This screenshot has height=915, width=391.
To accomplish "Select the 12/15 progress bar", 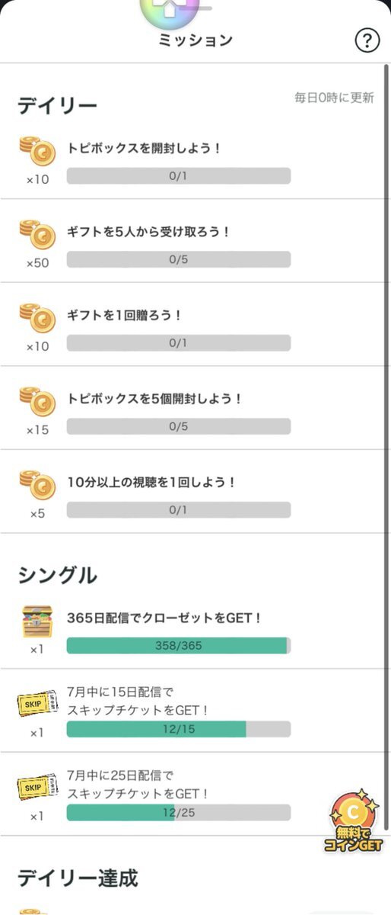I will [x=179, y=729].
